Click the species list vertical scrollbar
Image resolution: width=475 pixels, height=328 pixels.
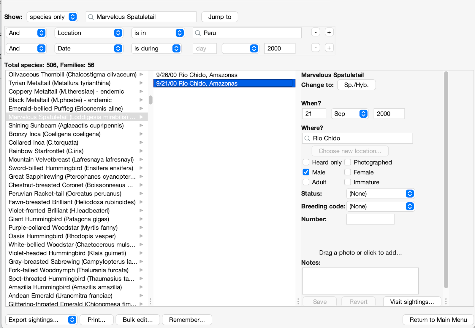tap(151, 100)
